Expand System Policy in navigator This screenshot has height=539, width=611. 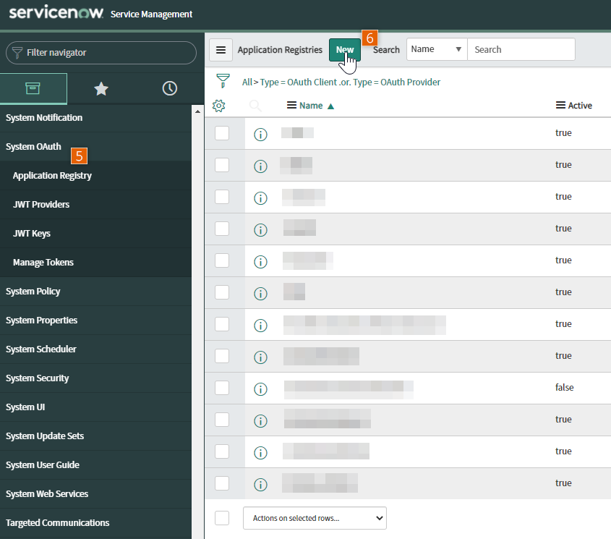tap(33, 292)
